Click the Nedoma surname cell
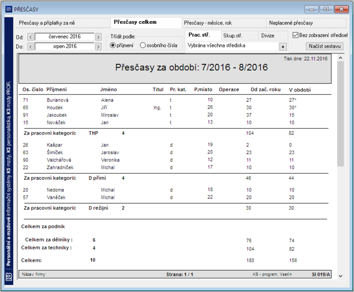 55,190
